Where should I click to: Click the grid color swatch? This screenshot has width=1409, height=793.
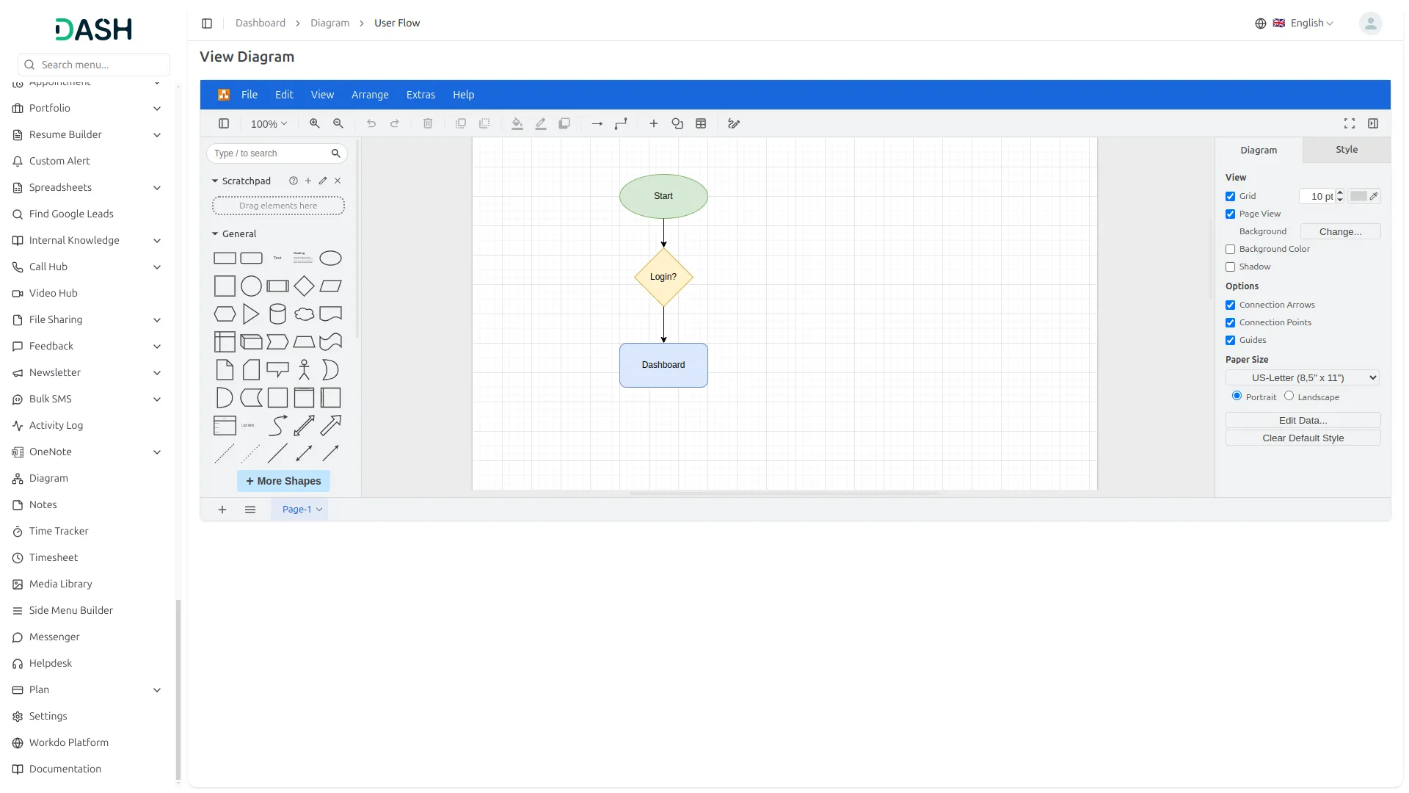(x=1365, y=197)
